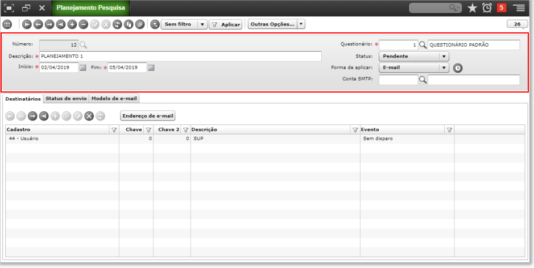Go to previous record in main toolbar
This screenshot has width=534, height=268.
tap(38, 24)
